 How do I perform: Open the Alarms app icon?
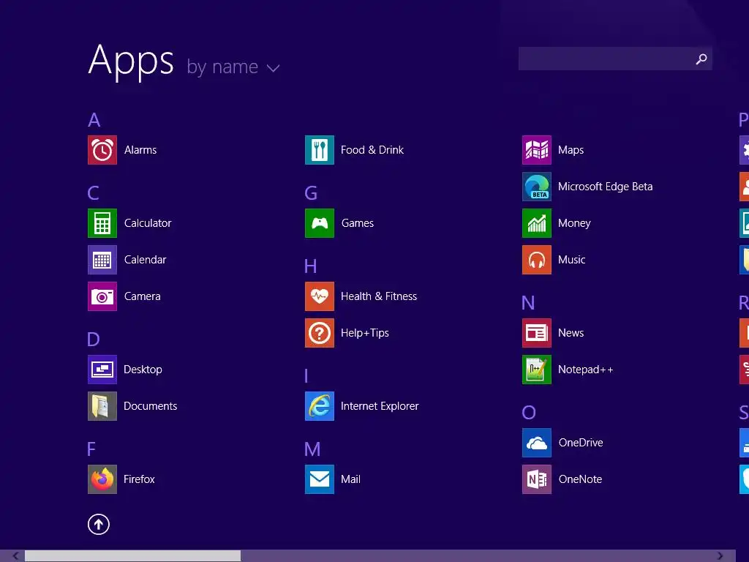[102, 150]
